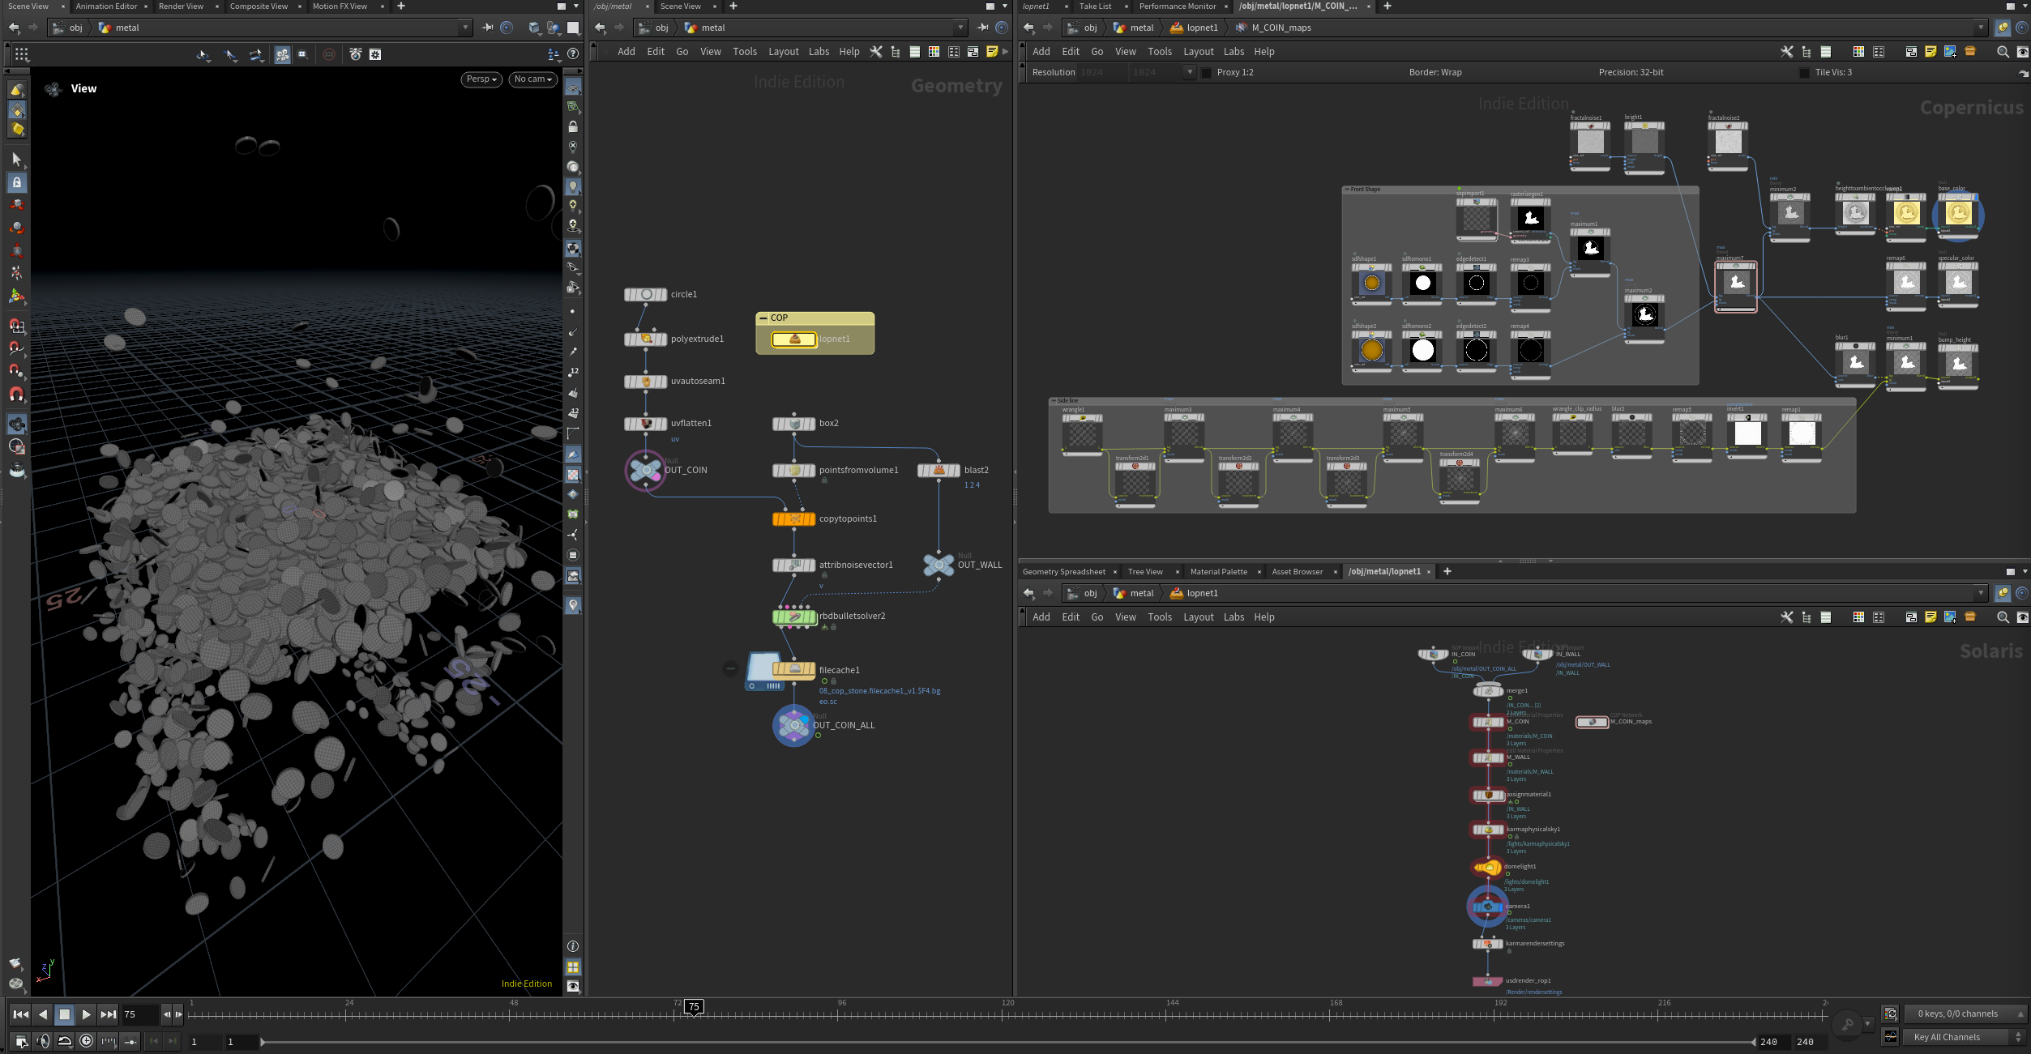Image resolution: width=2031 pixels, height=1054 pixels.
Task: Jump to first frame of playbar
Action: coord(20,1014)
